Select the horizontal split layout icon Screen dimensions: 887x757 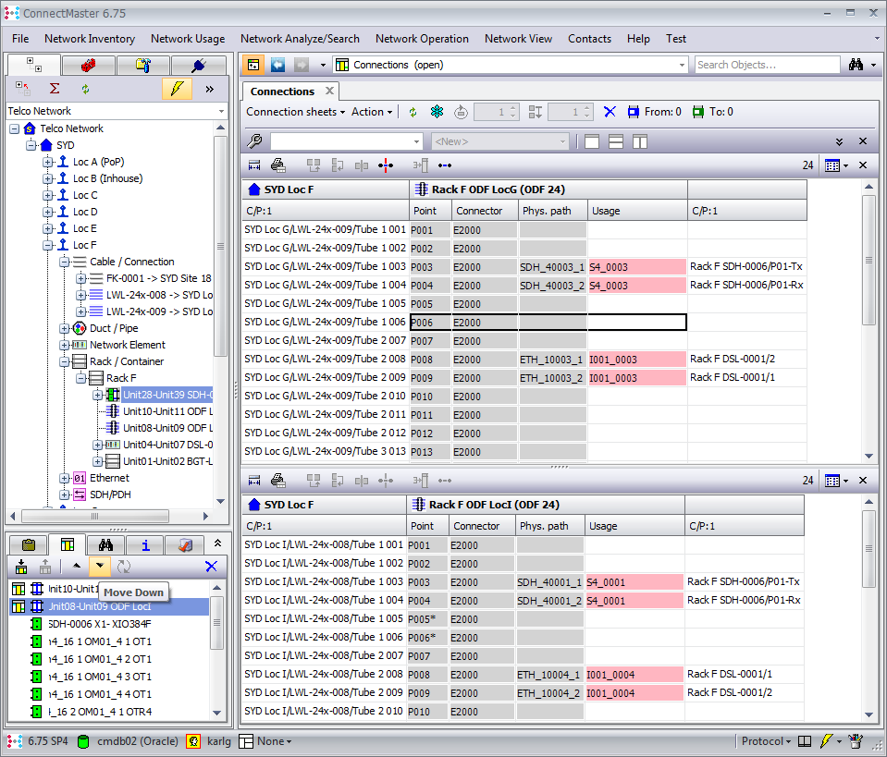(616, 141)
